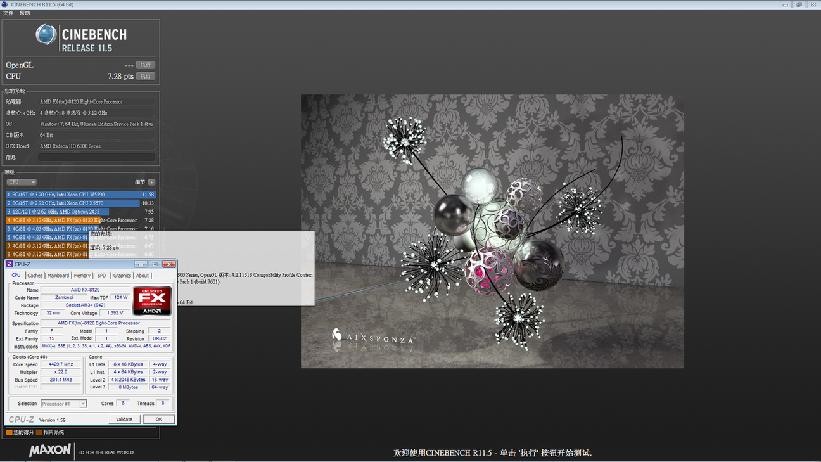Click OK in the CPU-Z window
Image resolution: width=821 pixels, height=462 pixels.
(x=158, y=420)
